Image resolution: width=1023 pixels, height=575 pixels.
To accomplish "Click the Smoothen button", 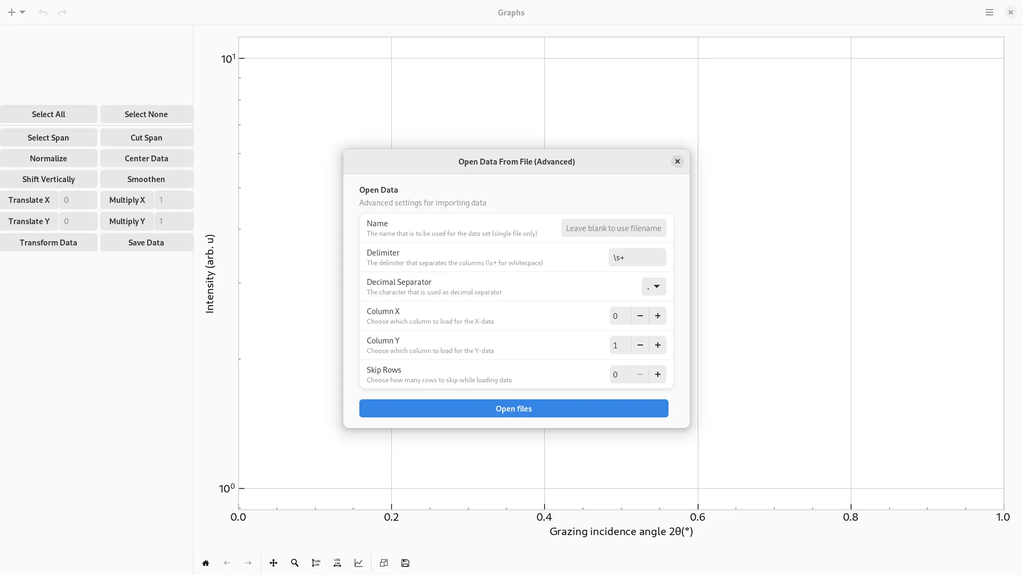I will (x=146, y=179).
